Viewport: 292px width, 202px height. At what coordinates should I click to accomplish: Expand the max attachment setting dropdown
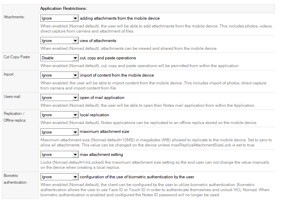tap(59, 155)
